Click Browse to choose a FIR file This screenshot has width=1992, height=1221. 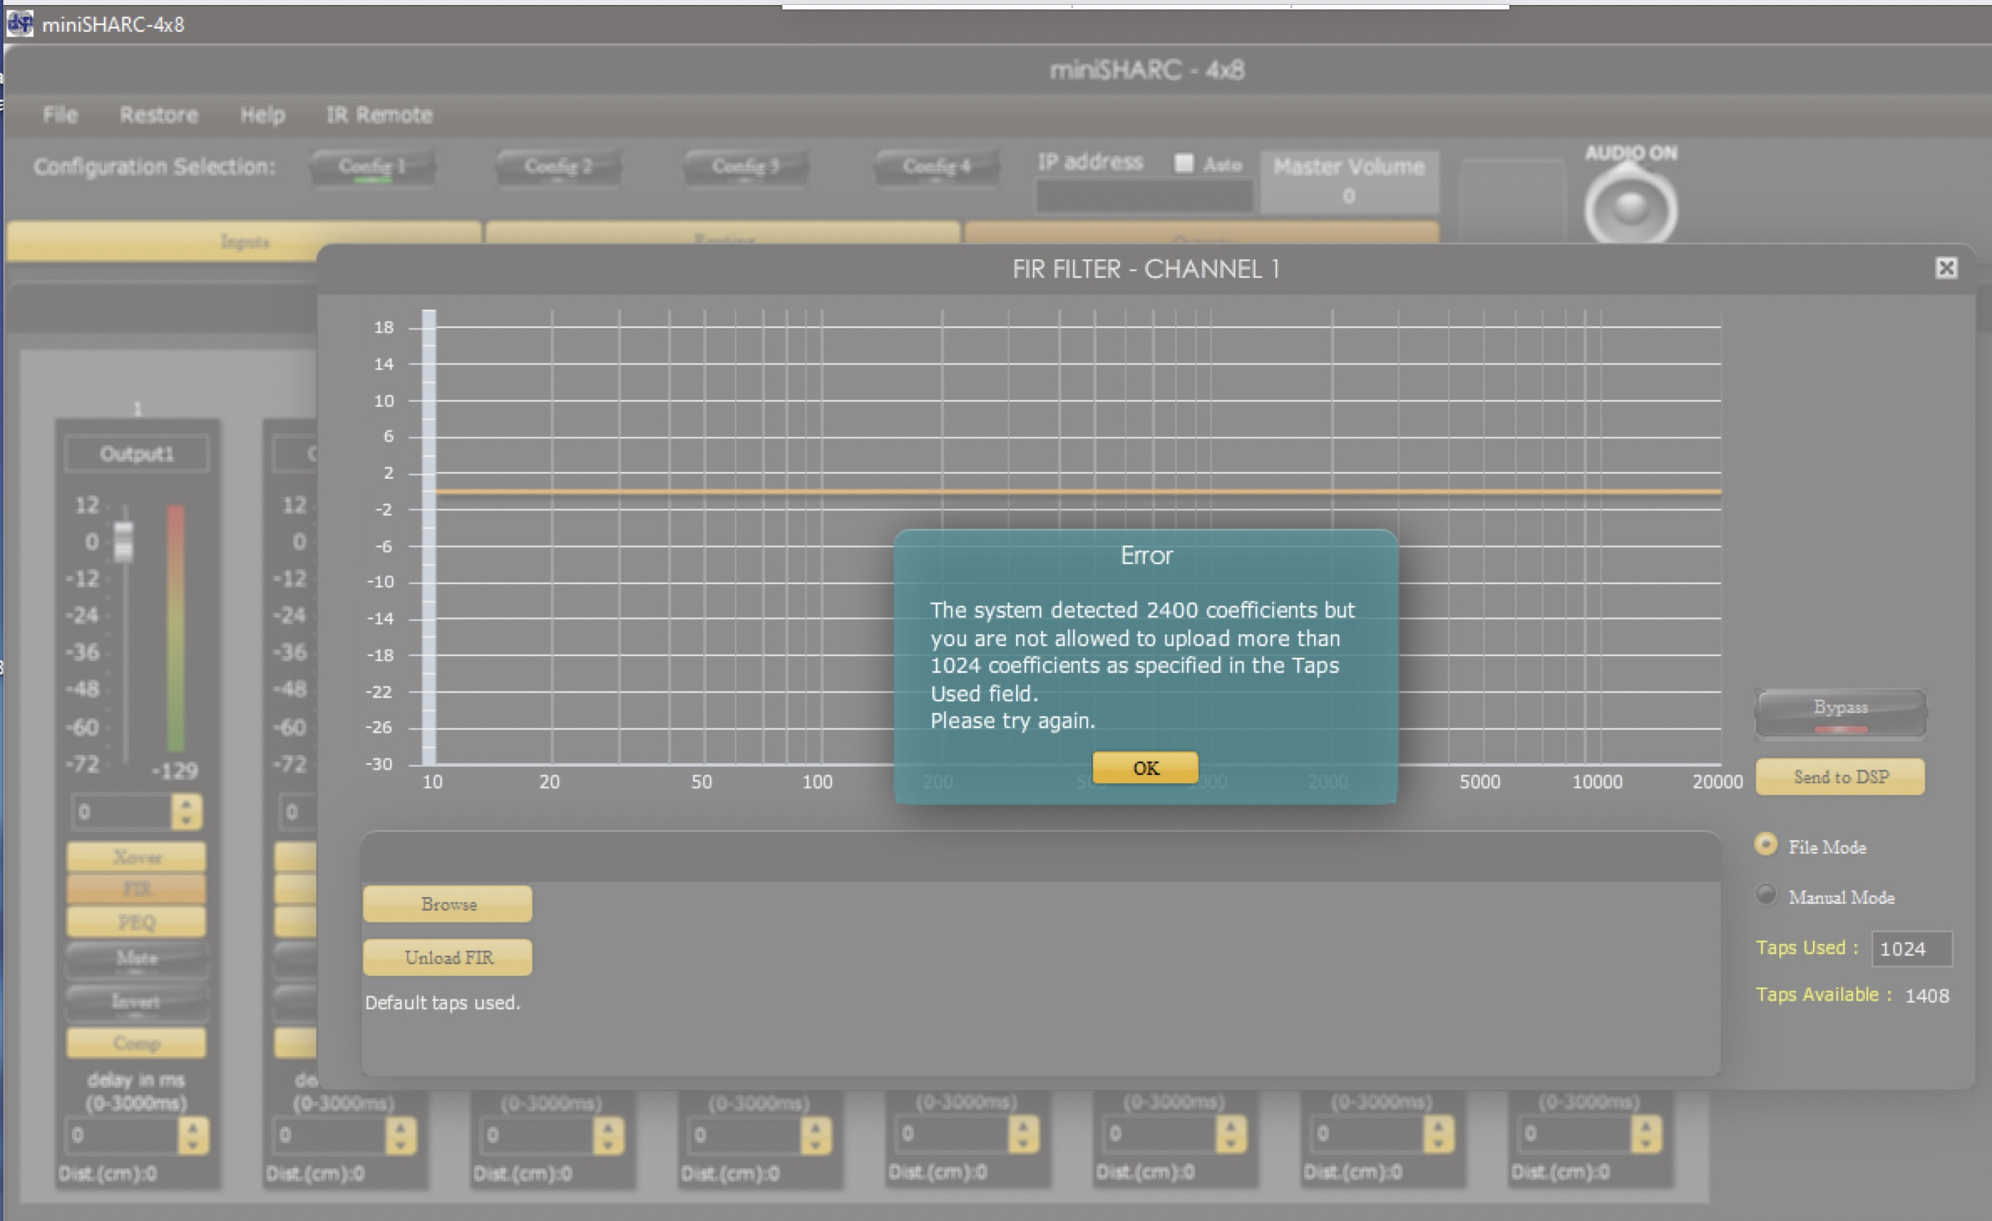point(448,904)
